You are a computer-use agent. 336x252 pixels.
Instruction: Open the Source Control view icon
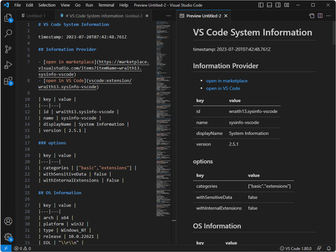click(8, 49)
